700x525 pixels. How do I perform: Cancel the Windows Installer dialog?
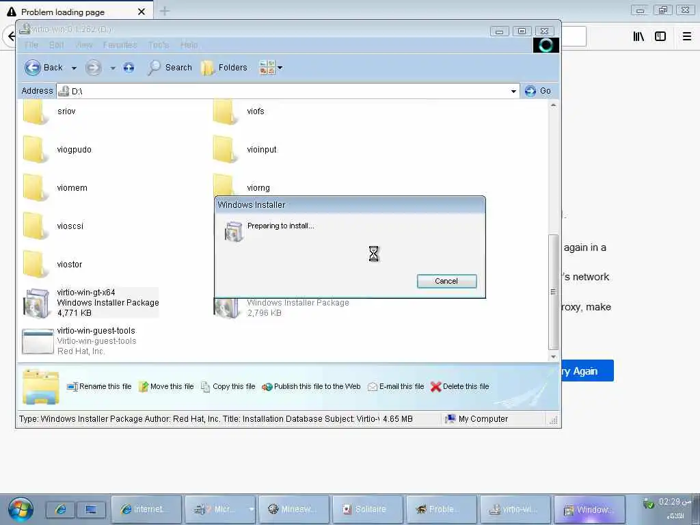pyautogui.click(x=446, y=281)
